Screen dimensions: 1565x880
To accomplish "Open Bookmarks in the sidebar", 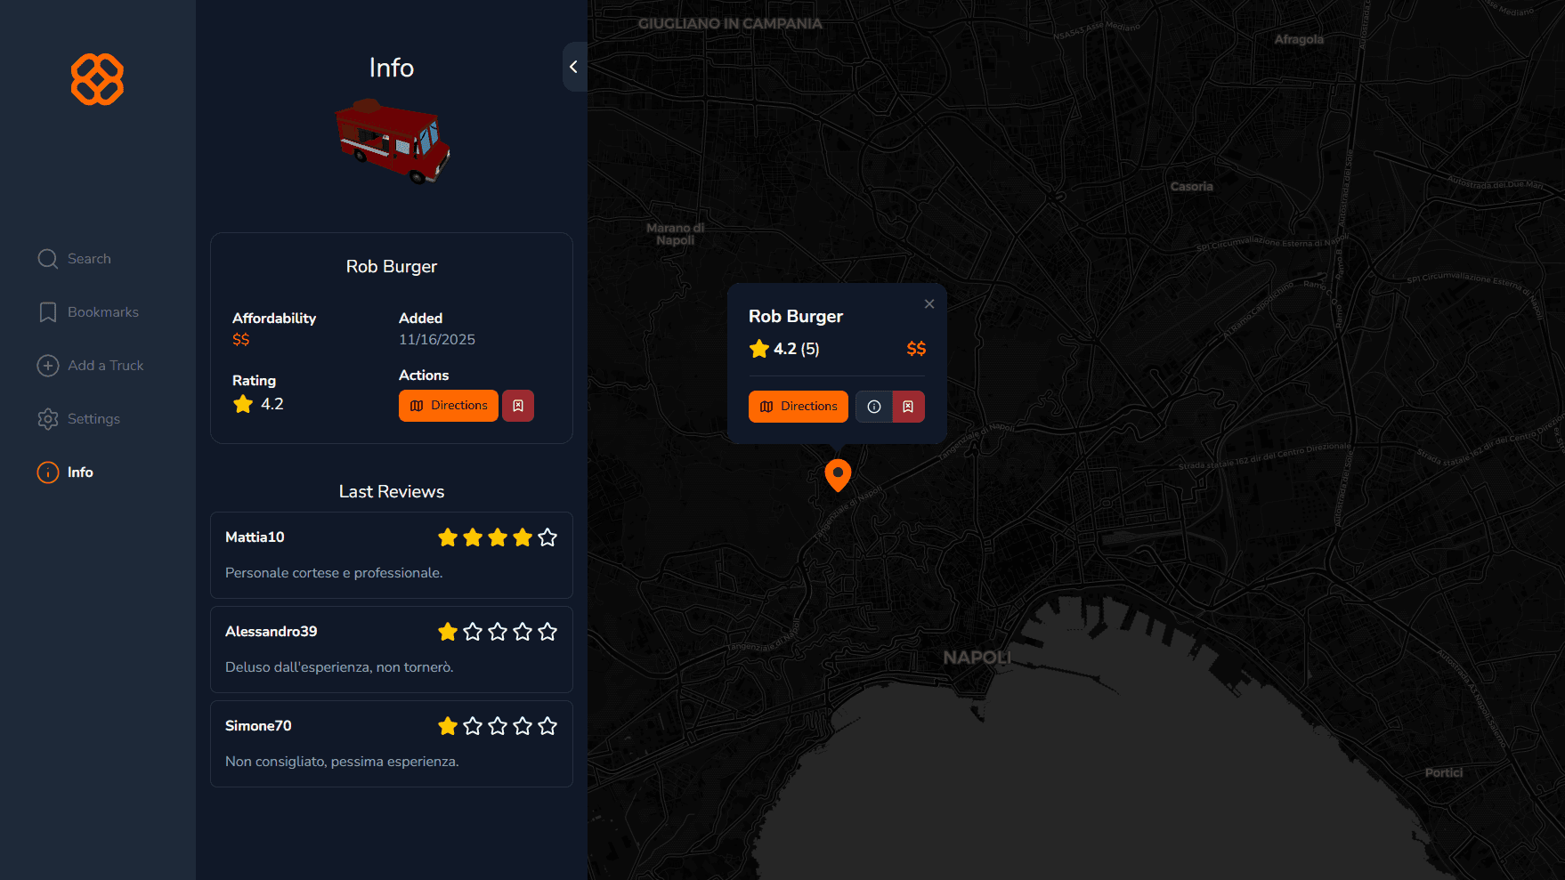I will tap(88, 312).
